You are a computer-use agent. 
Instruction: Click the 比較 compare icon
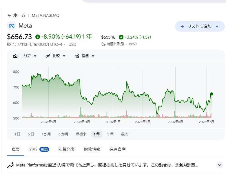coord(48,56)
